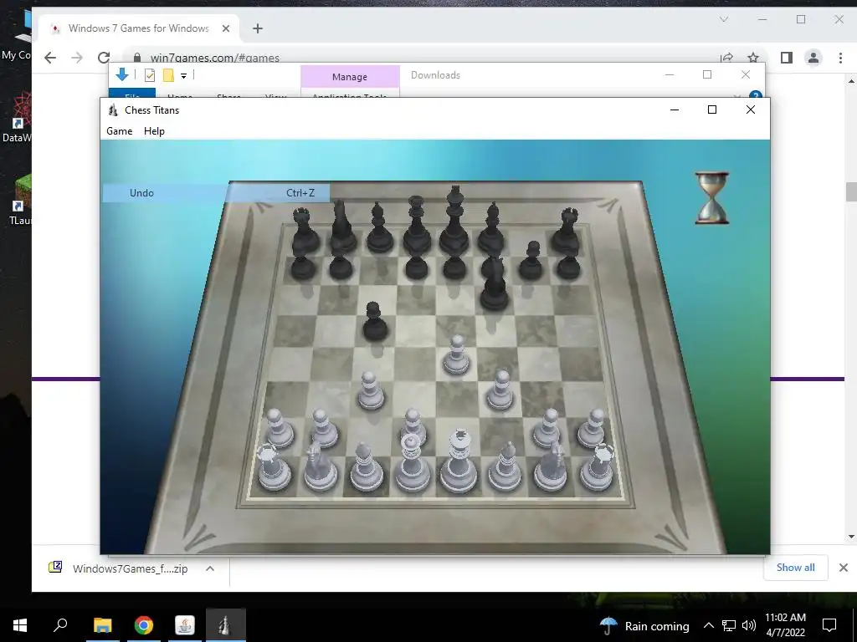The width and height of the screenshot is (857, 642).
Task: Expand the Quick Access Toolbar dropdown arrow
Action: pos(183,76)
